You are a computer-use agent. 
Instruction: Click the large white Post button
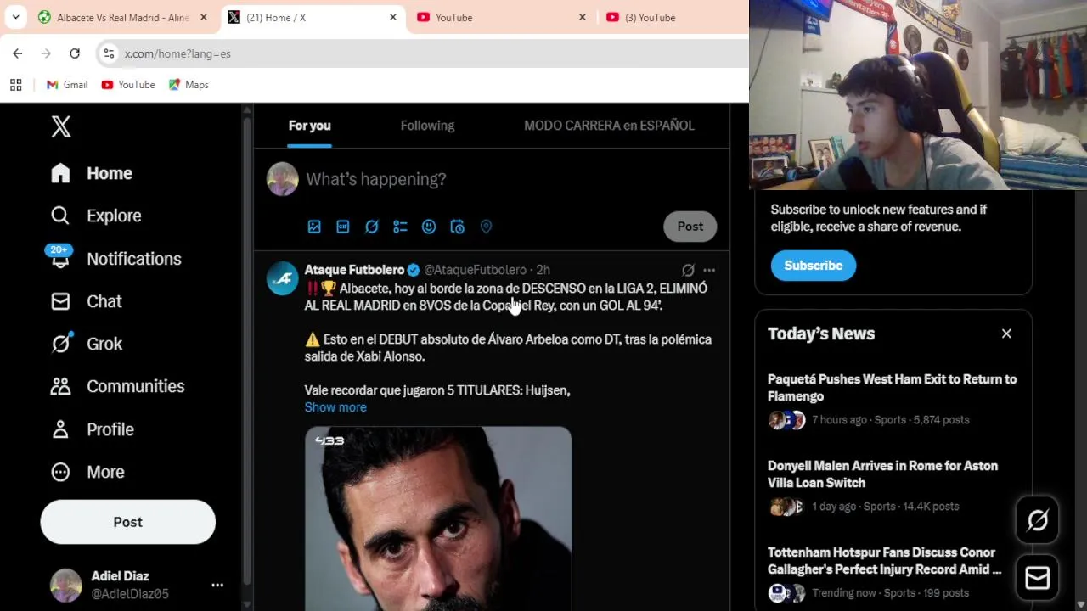[128, 522]
